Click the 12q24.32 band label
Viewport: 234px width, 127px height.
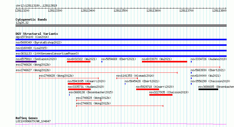22,23
